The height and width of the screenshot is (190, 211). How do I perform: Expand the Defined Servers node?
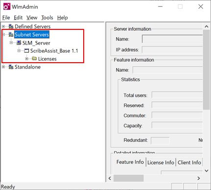tap(3, 26)
